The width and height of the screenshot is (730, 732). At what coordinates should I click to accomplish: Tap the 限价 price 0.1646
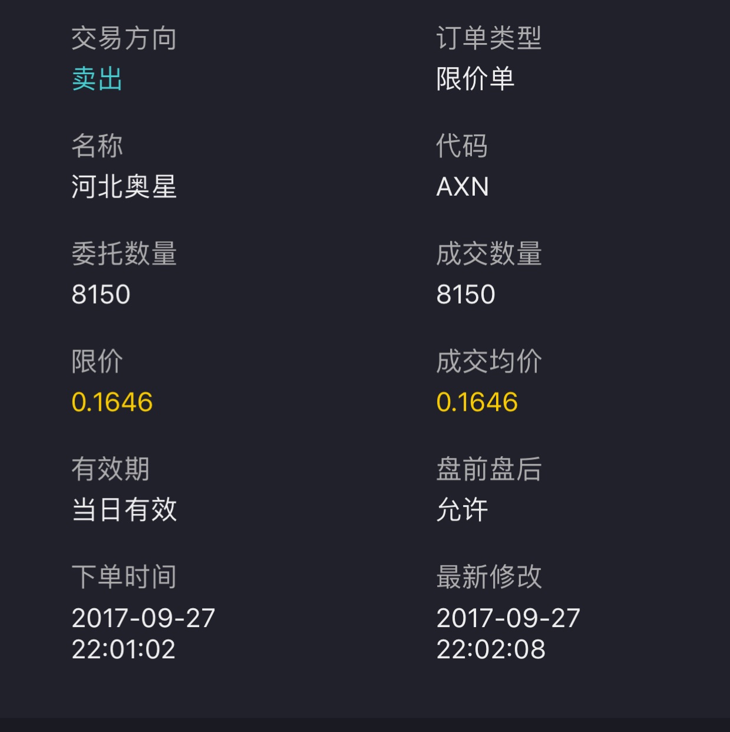click(112, 403)
